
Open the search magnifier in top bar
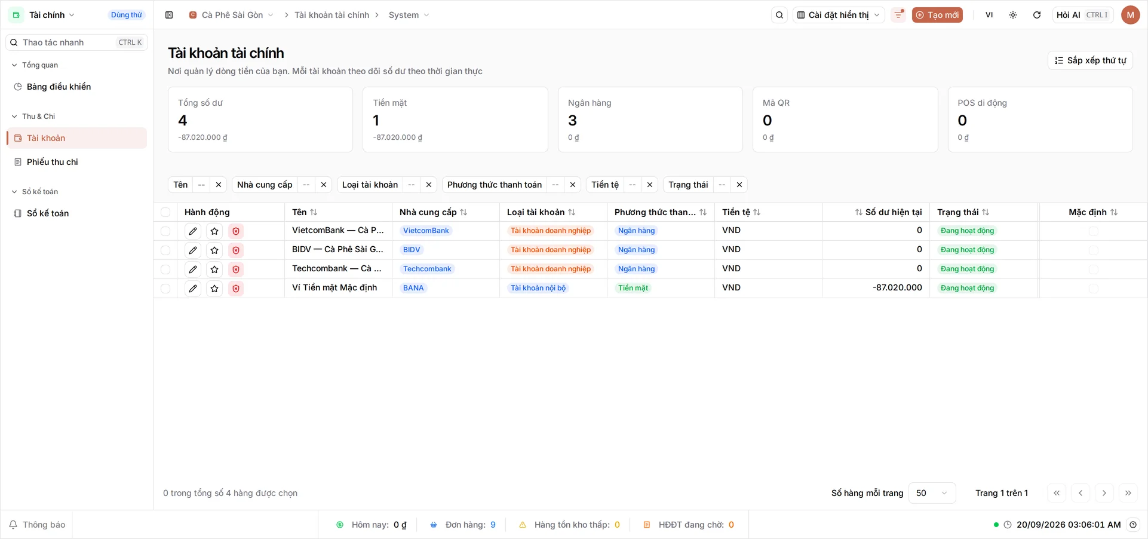click(x=779, y=15)
